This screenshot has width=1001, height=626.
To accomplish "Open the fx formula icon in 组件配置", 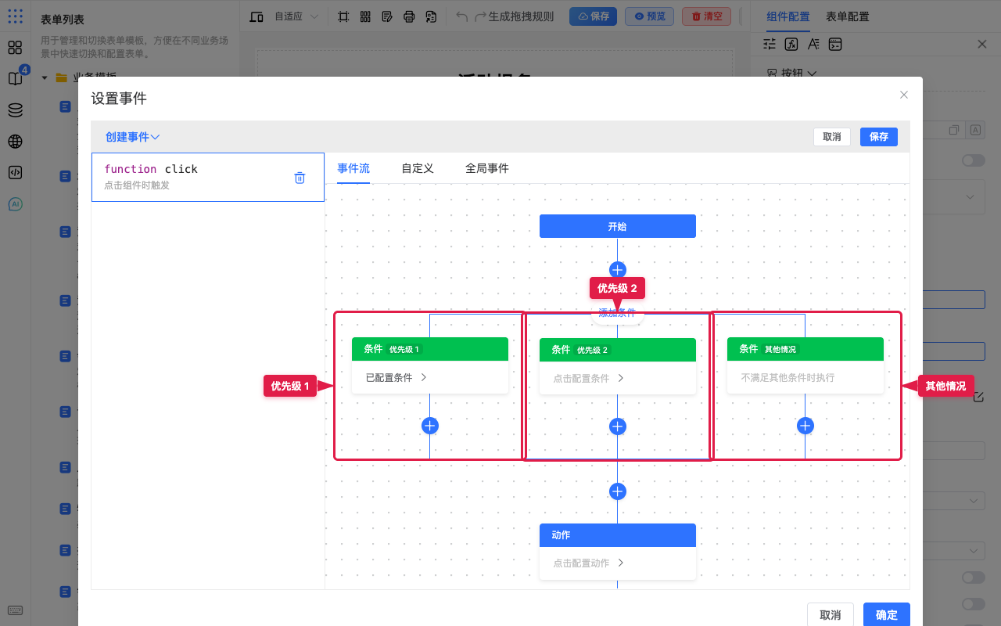I will 791,44.
